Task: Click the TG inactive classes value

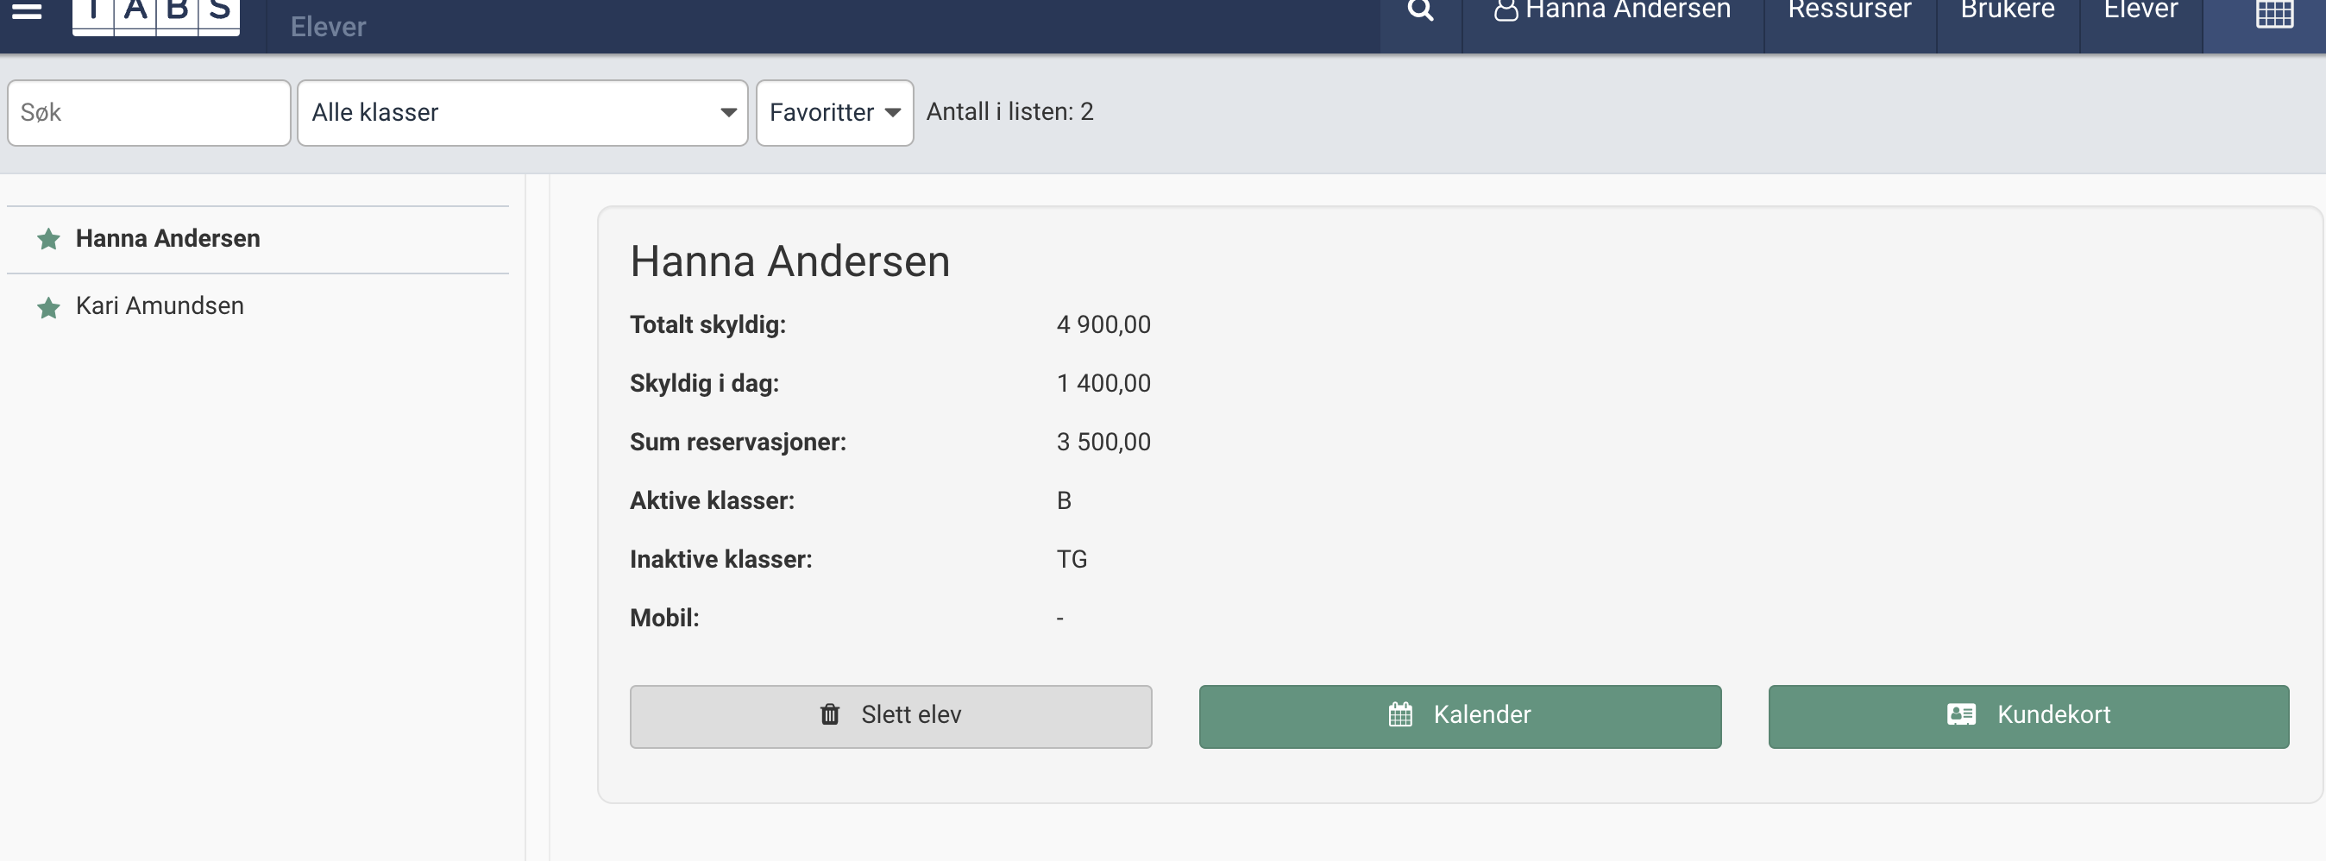Action: click(x=1072, y=560)
